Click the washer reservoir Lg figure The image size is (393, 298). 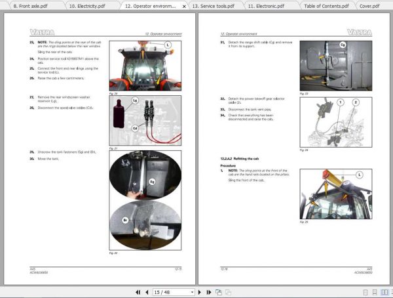point(145,121)
